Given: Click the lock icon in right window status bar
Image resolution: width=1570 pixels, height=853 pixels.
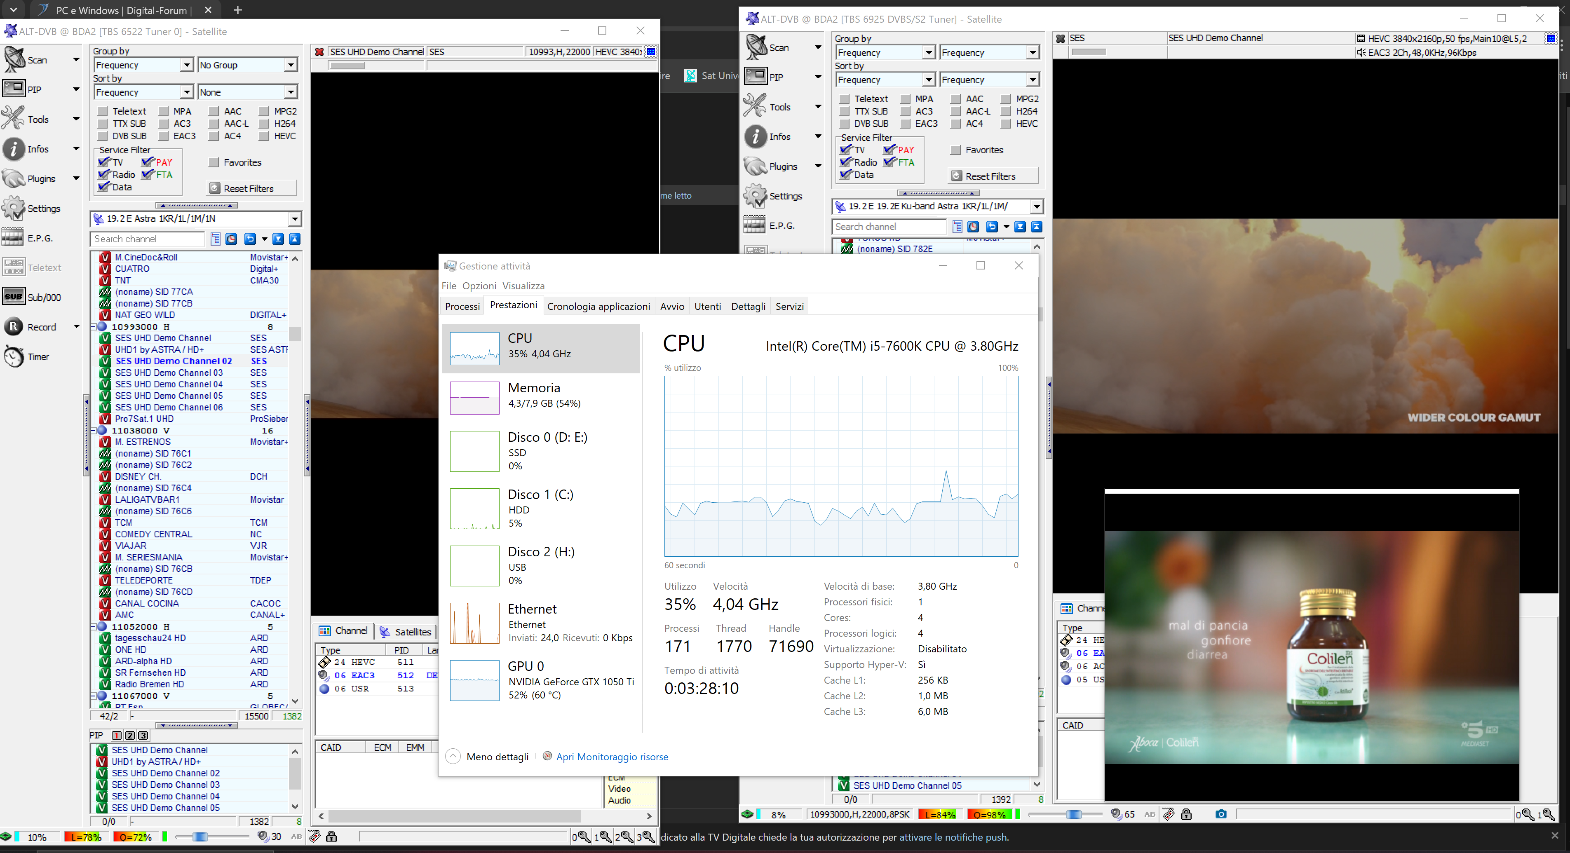Looking at the screenshot, I should (x=1186, y=814).
